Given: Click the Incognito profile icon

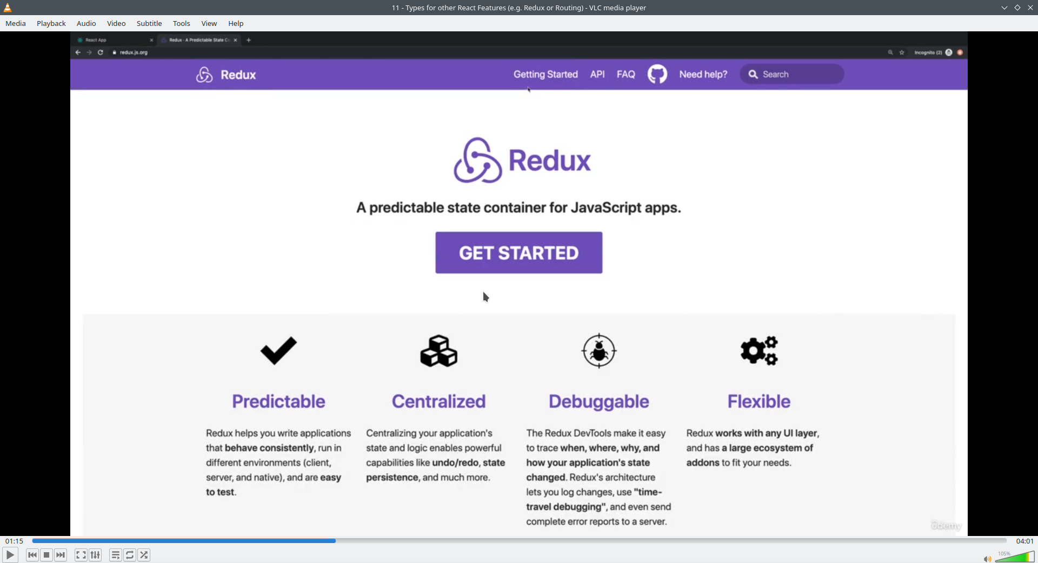Looking at the screenshot, I should [x=948, y=52].
